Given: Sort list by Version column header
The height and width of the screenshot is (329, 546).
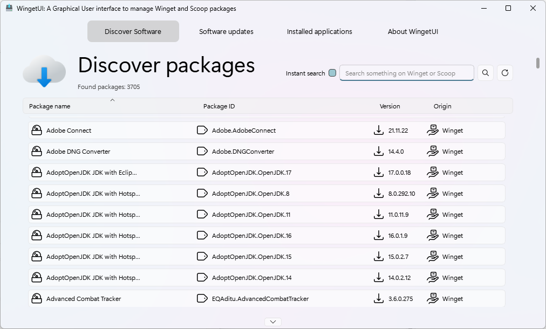Looking at the screenshot, I should click(x=390, y=106).
